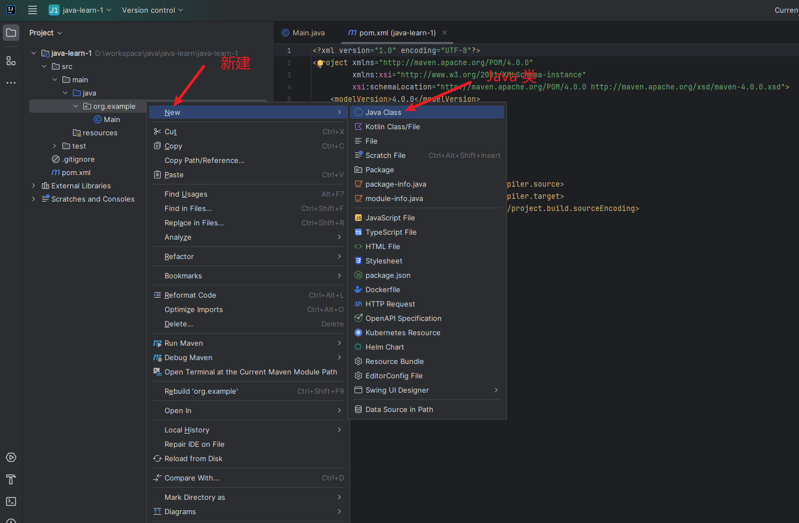
Task: Expand External Libraries node
Action: pyautogui.click(x=34, y=186)
